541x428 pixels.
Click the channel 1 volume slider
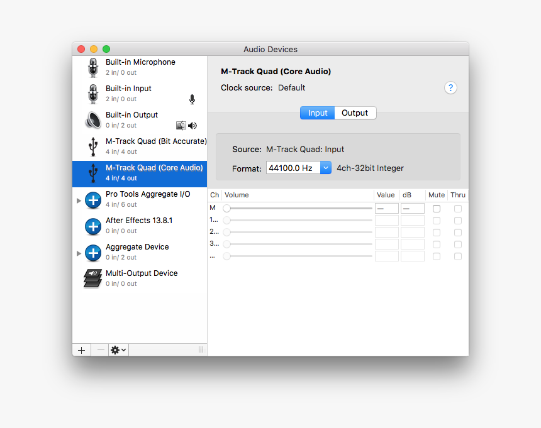pyautogui.click(x=298, y=220)
